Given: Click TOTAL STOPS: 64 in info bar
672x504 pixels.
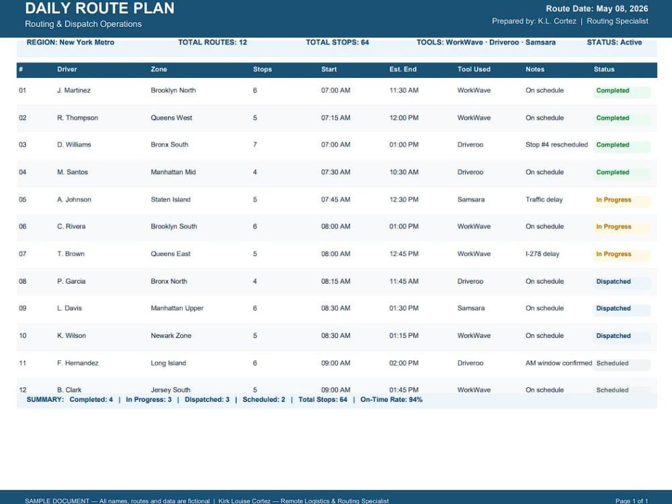Looking at the screenshot, I should tap(337, 42).
